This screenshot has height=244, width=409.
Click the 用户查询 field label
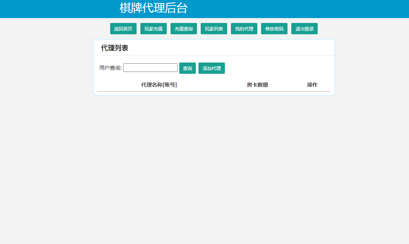[110, 67]
